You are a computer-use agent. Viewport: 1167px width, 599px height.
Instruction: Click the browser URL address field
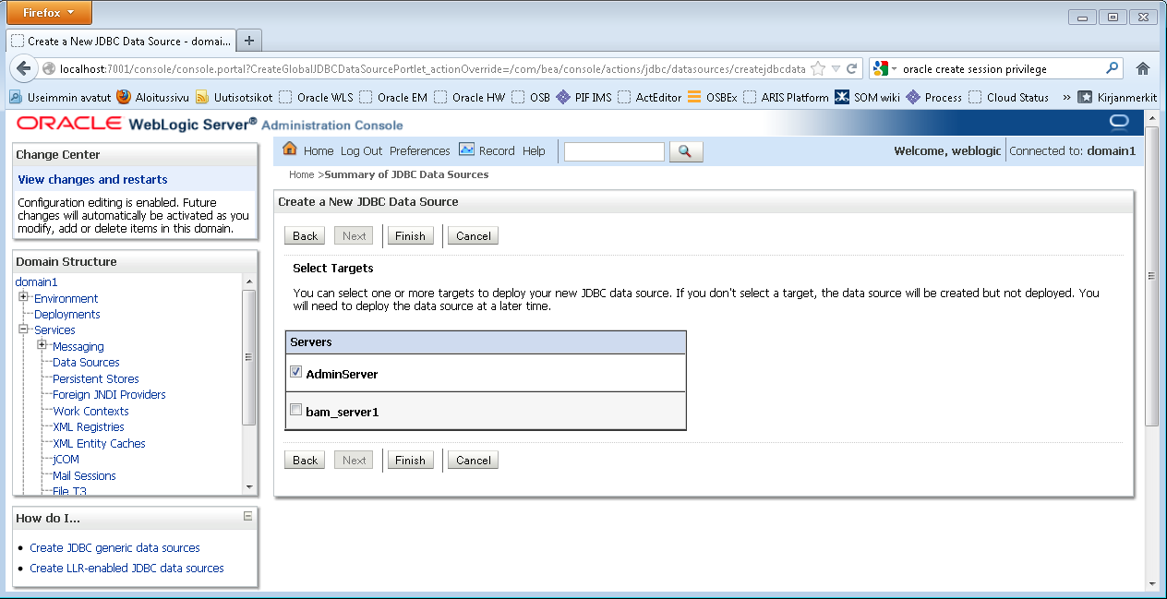(432, 68)
